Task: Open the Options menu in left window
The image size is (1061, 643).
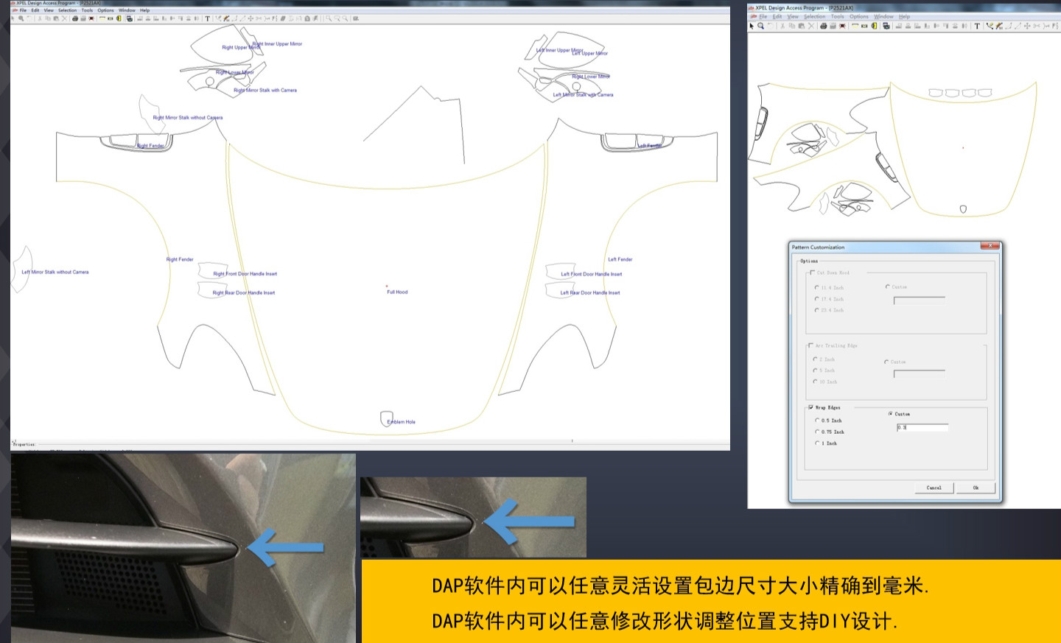Action: coord(105,10)
